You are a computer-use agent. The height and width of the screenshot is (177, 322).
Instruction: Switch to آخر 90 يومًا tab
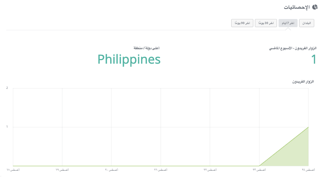(242, 23)
